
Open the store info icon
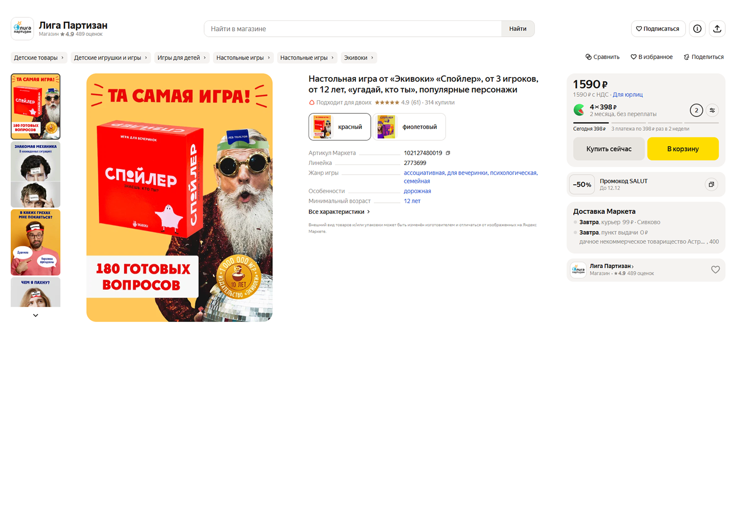[x=697, y=29]
